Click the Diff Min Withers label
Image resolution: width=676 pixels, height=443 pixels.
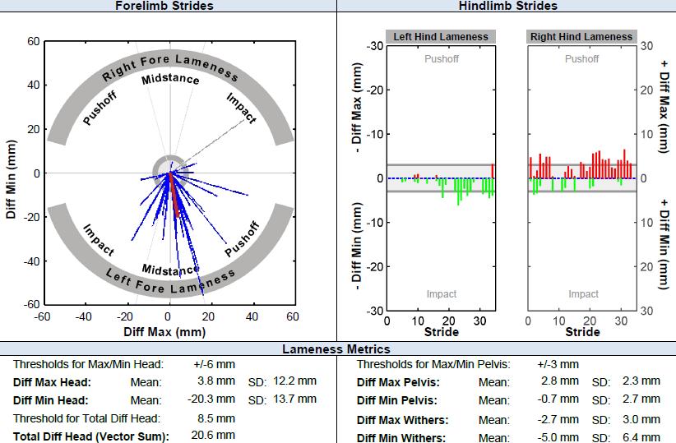[x=401, y=438]
